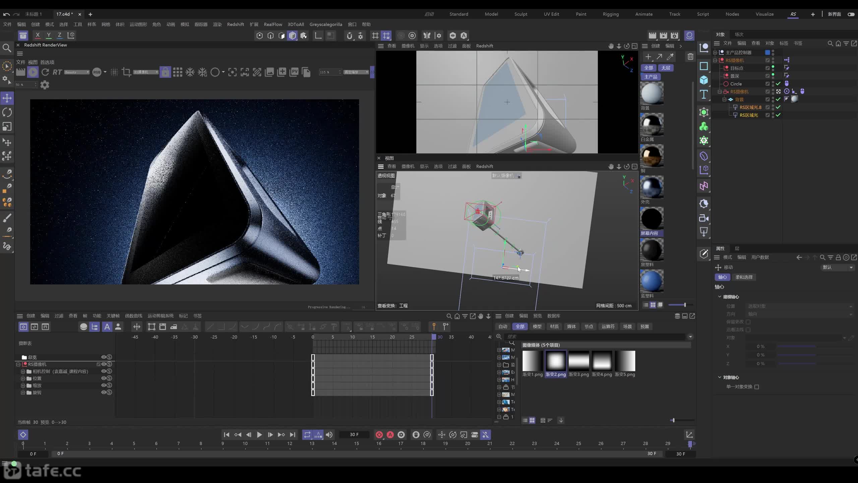Toggle visibility eye for 总览 track
The height and width of the screenshot is (483, 858).
pyautogui.click(x=104, y=357)
